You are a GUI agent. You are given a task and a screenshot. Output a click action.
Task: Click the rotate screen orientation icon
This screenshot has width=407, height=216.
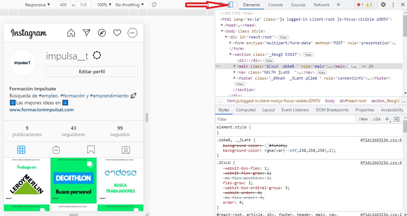coord(154,5)
